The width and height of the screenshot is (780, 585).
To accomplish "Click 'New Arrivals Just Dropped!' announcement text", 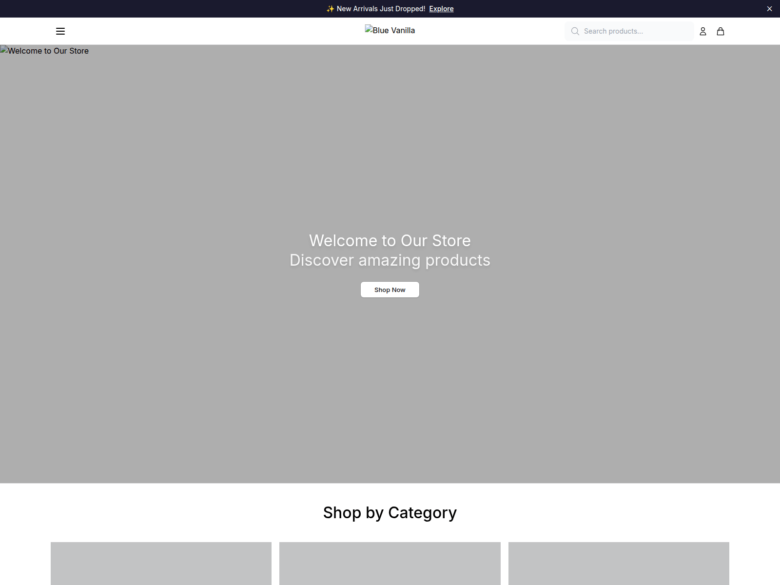I will click(381, 9).
